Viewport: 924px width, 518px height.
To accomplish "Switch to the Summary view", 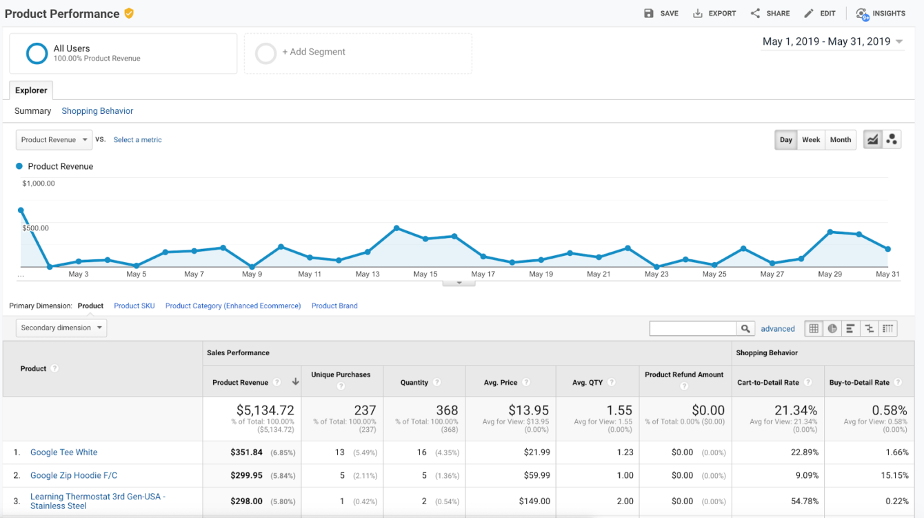I will pyautogui.click(x=33, y=111).
